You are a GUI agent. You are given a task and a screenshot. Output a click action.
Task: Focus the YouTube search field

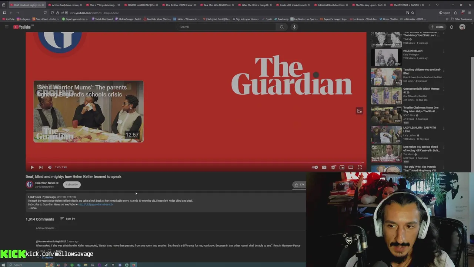[226, 27]
